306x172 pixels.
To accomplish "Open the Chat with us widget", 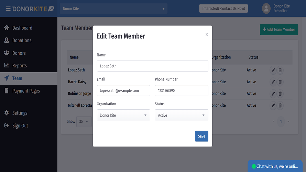I will tap(277, 166).
